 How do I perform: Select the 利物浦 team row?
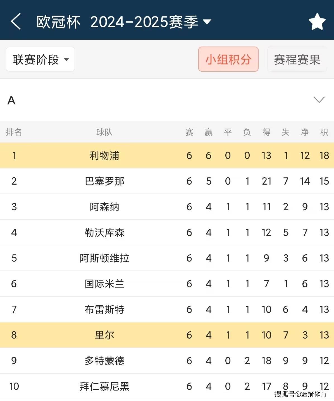click(104, 156)
